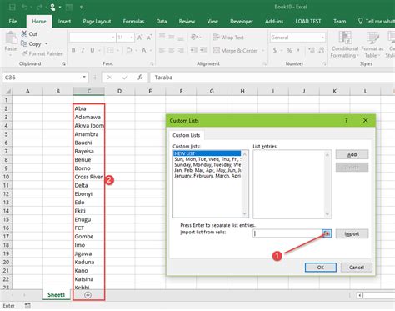Click the Increase Decimal icon
The height and width of the screenshot is (311, 395).
(x=312, y=50)
